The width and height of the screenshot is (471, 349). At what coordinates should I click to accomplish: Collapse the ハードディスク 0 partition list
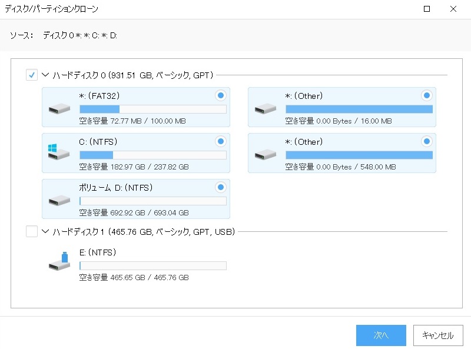tap(46, 75)
